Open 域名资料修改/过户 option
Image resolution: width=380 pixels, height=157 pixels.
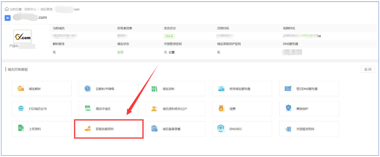(x=175, y=109)
